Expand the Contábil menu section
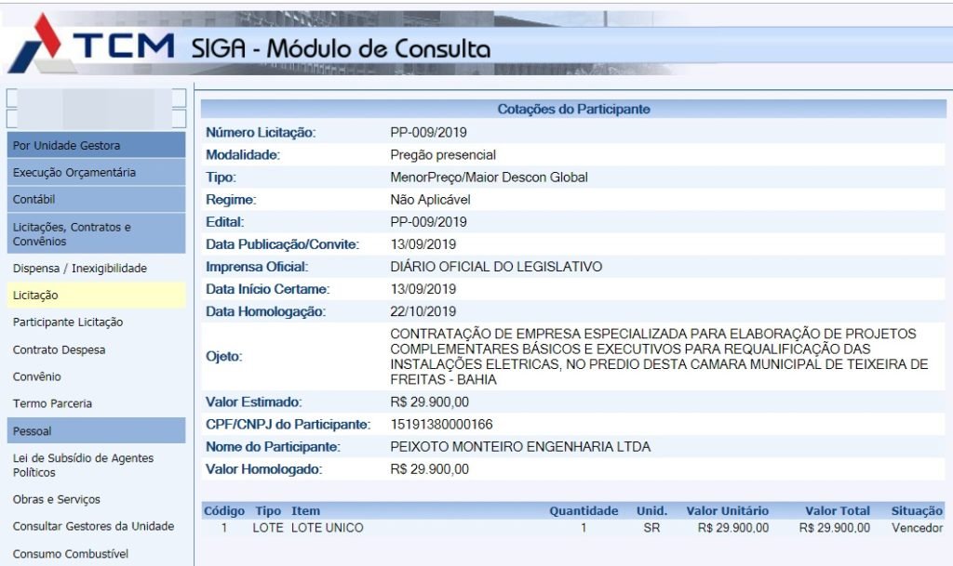This screenshot has height=566, width=953. [34, 199]
